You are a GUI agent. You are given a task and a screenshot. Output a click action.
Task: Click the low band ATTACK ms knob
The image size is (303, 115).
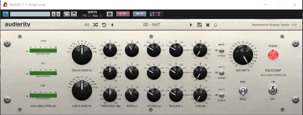pyautogui.click(x=154, y=95)
